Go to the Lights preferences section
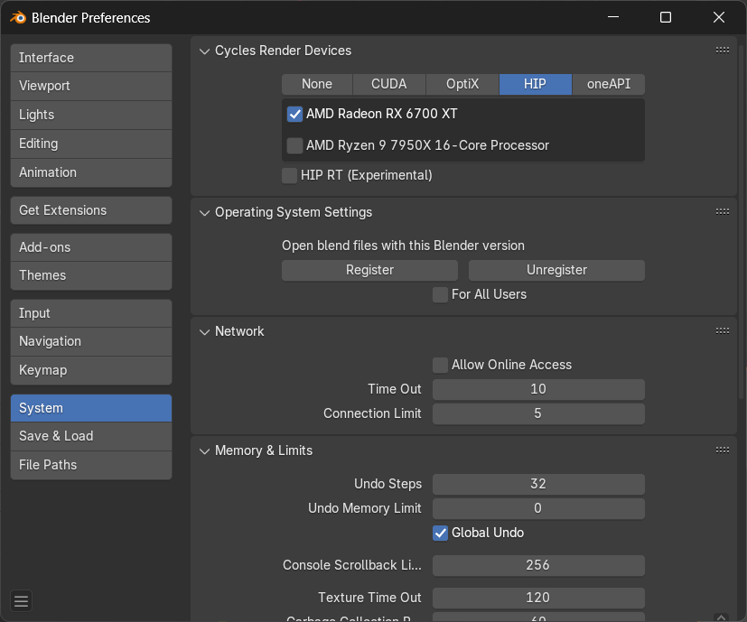Image resolution: width=747 pixels, height=622 pixels. (x=91, y=115)
